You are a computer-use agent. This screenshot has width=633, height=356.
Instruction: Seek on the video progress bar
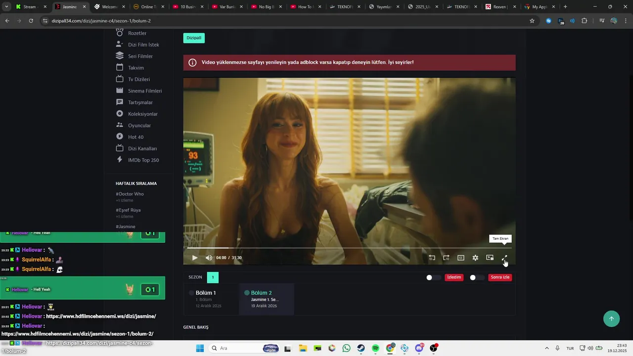[349, 248]
